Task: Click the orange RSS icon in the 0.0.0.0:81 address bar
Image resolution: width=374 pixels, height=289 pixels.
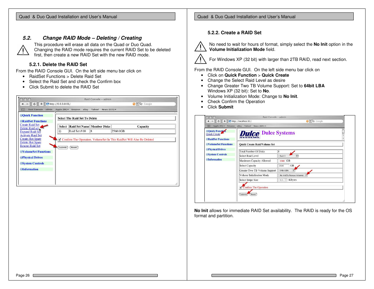Action: [x=134, y=104]
